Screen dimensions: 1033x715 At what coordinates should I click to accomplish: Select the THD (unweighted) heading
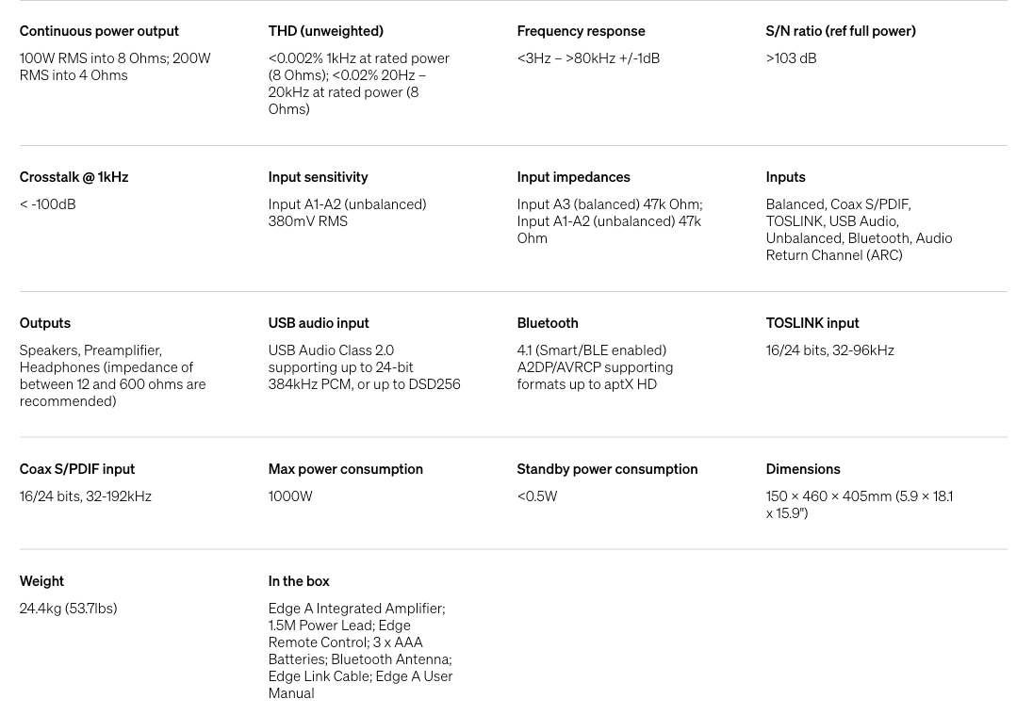325,31
